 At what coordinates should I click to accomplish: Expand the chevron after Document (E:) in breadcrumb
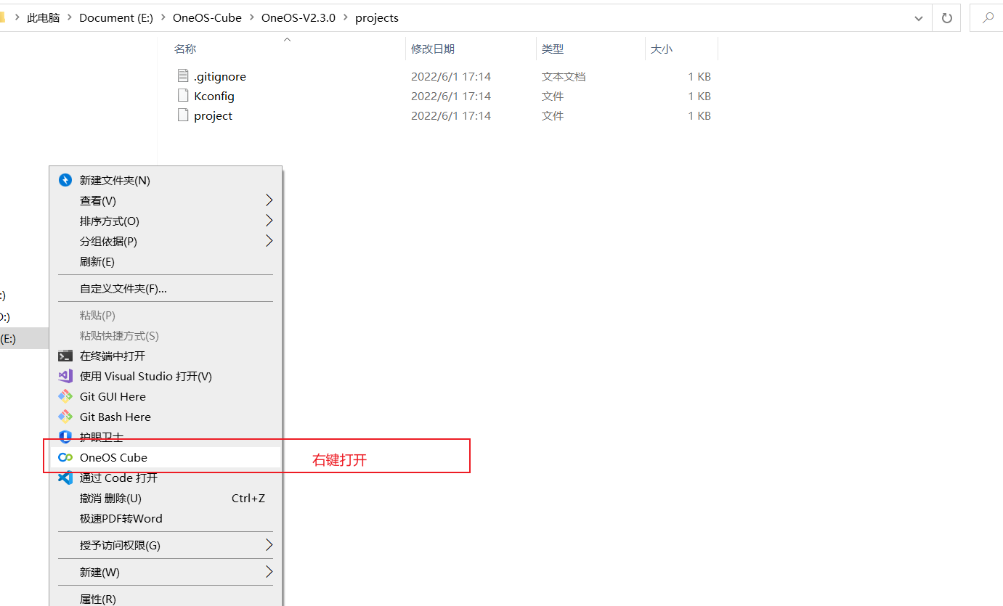pyautogui.click(x=163, y=18)
